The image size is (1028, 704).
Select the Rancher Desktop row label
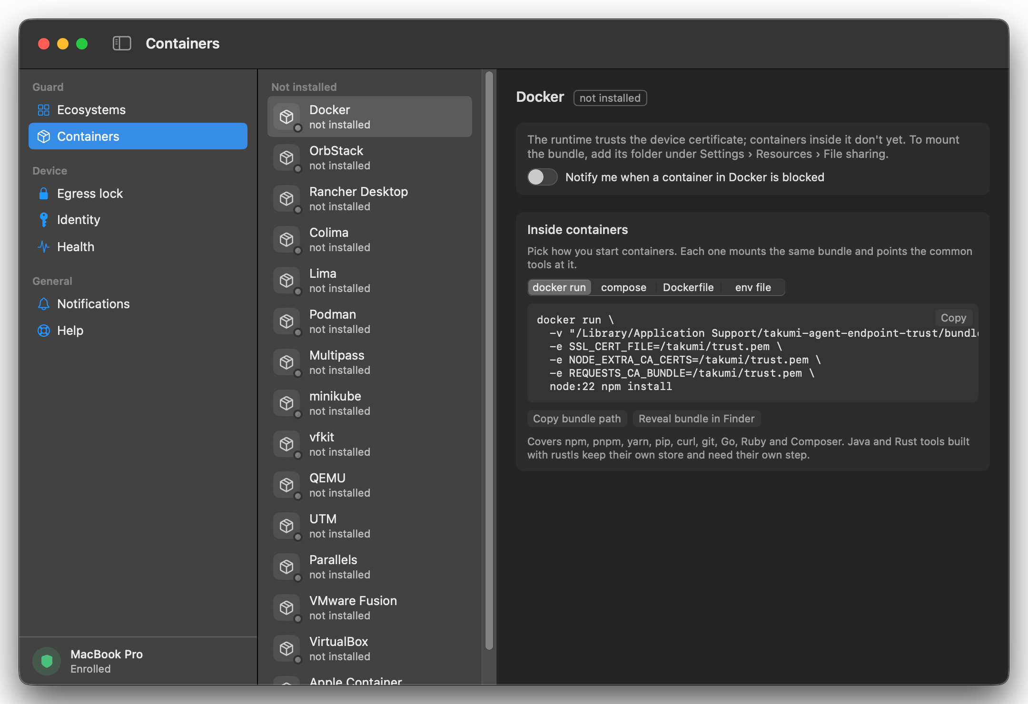coord(358,192)
